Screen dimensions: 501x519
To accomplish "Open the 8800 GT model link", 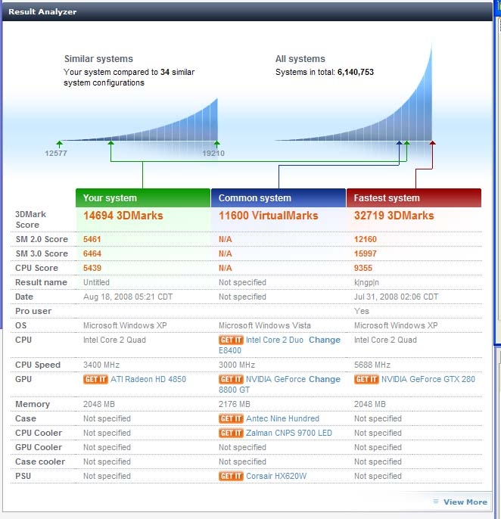I will pos(234,390).
